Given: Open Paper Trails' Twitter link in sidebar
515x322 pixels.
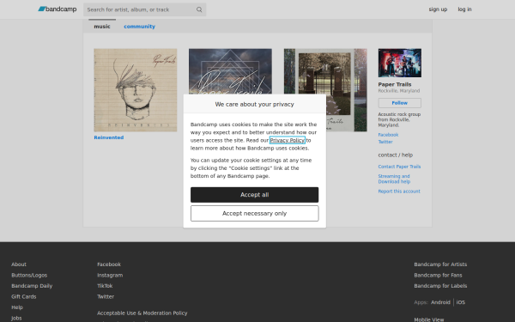Looking at the screenshot, I should 385,142.
